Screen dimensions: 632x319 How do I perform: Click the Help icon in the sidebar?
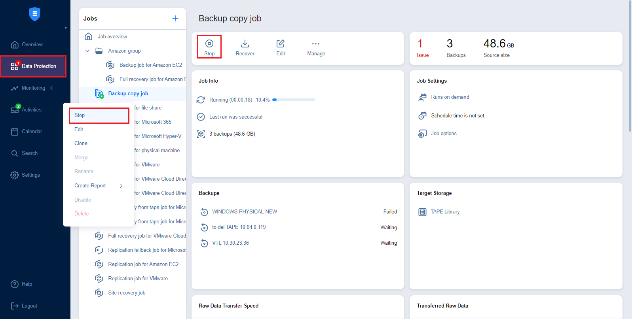pos(15,284)
